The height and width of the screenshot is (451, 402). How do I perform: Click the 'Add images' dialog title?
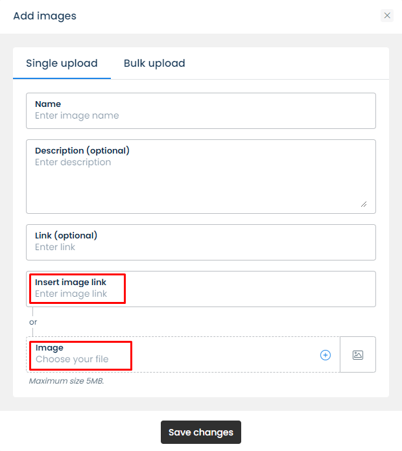coord(45,16)
